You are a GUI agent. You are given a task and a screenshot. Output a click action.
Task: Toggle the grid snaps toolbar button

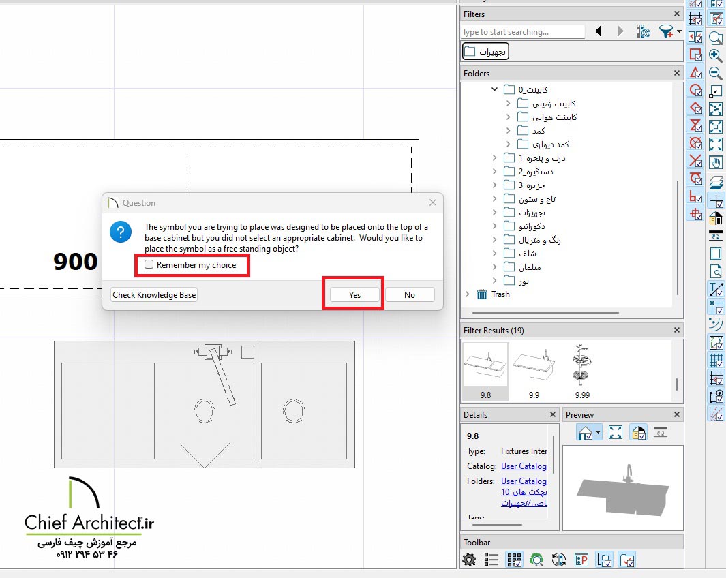tap(716, 360)
